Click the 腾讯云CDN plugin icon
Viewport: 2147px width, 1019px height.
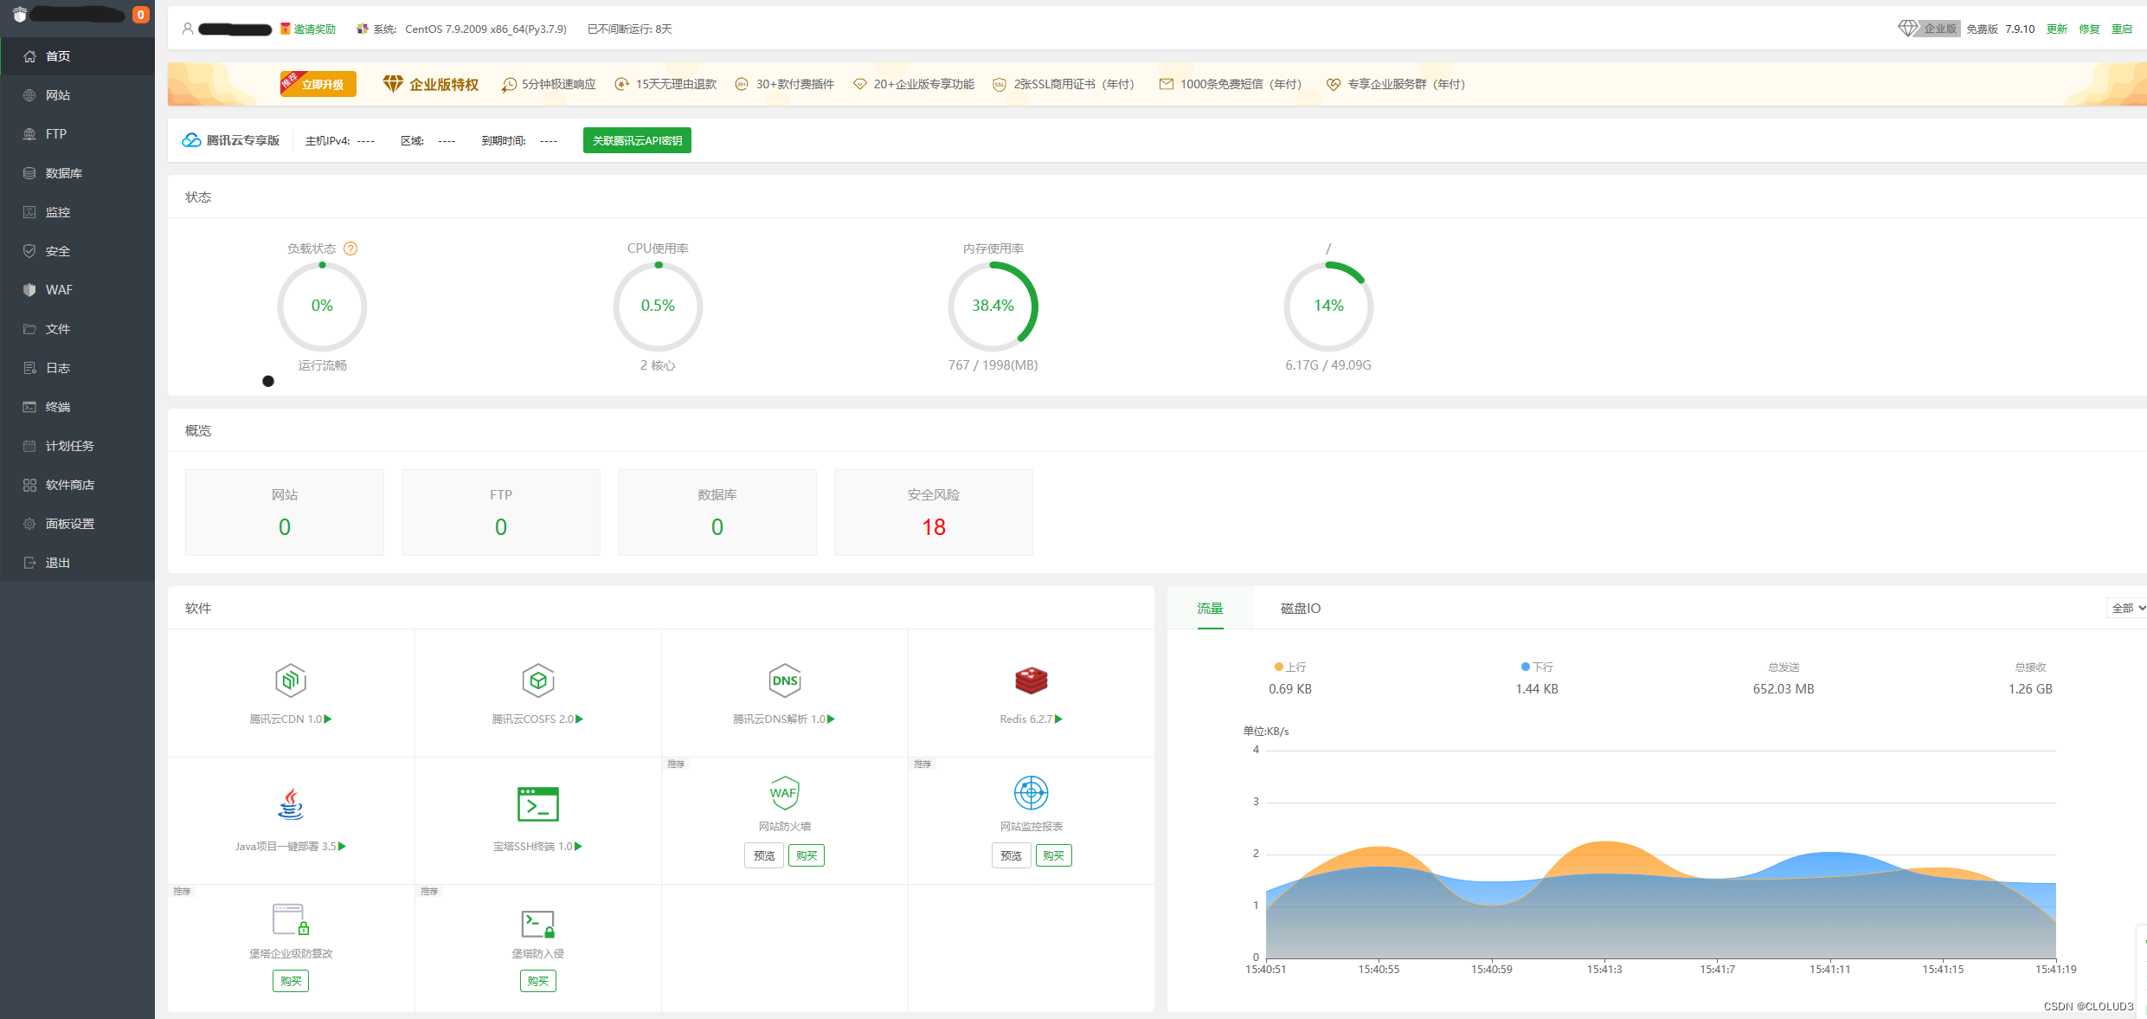pyautogui.click(x=291, y=680)
